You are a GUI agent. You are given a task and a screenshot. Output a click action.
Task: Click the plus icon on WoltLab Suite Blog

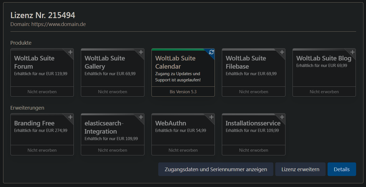pyautogui.click(x=352, y=52)
